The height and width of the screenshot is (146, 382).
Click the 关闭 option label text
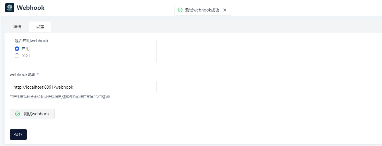coord(26,56)
